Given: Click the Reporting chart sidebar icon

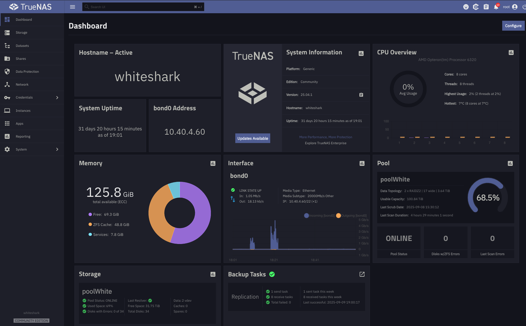Looking at the screenshot, I should (7, 136).
